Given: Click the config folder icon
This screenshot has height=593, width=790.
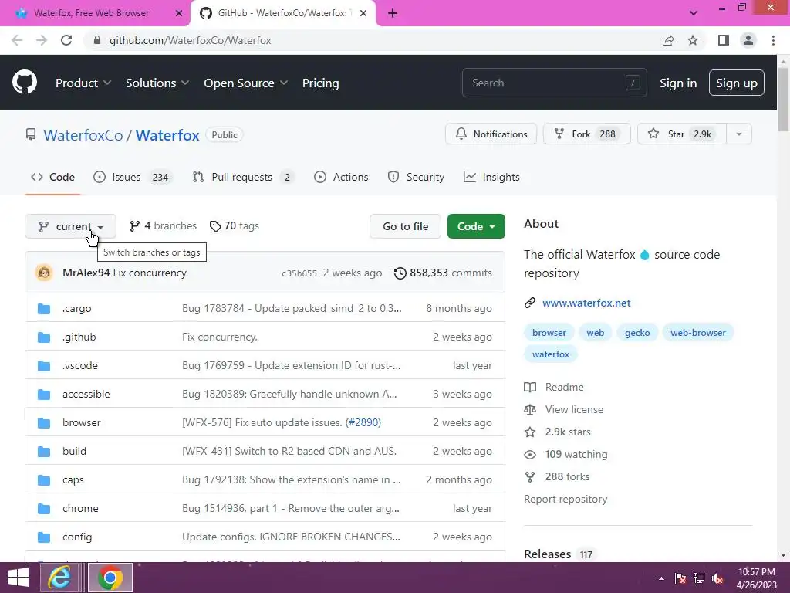Looking at the screenshot, I should click(x=44, y=537).
